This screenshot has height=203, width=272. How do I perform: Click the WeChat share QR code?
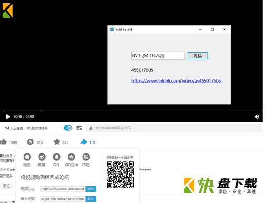121,175
